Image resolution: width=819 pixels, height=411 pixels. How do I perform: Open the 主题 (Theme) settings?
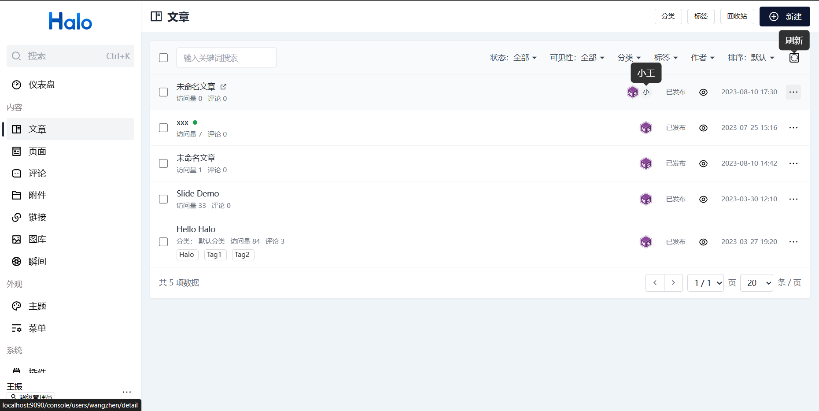click(x=37, y=306)
